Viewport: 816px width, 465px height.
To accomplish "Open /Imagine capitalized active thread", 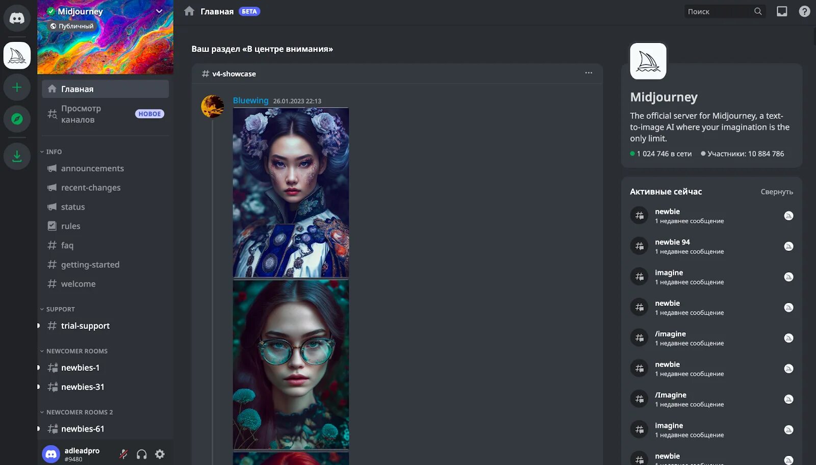I will (711, 399).
